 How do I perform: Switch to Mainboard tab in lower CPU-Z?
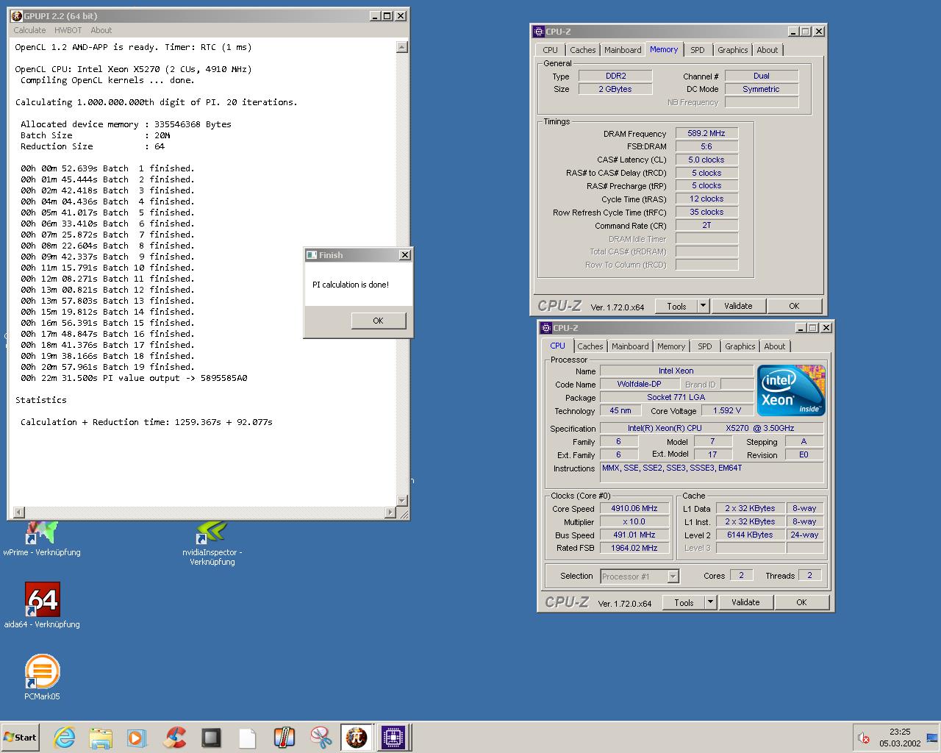(x=630, y=346)
